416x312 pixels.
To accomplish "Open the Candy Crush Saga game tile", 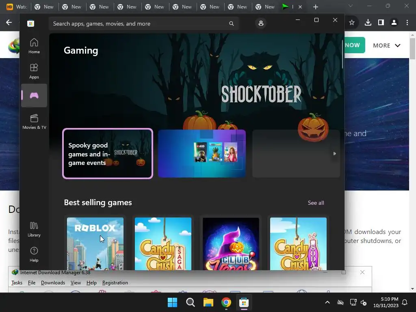I will click(163, 244).
